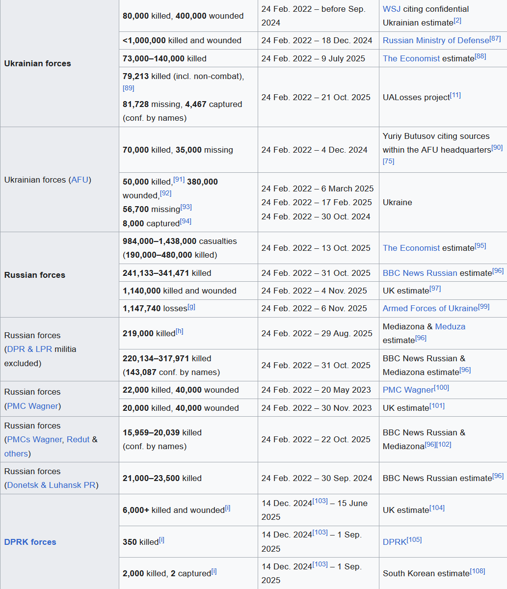Open footnote i after 2 captured

click(x=214, y=571)
